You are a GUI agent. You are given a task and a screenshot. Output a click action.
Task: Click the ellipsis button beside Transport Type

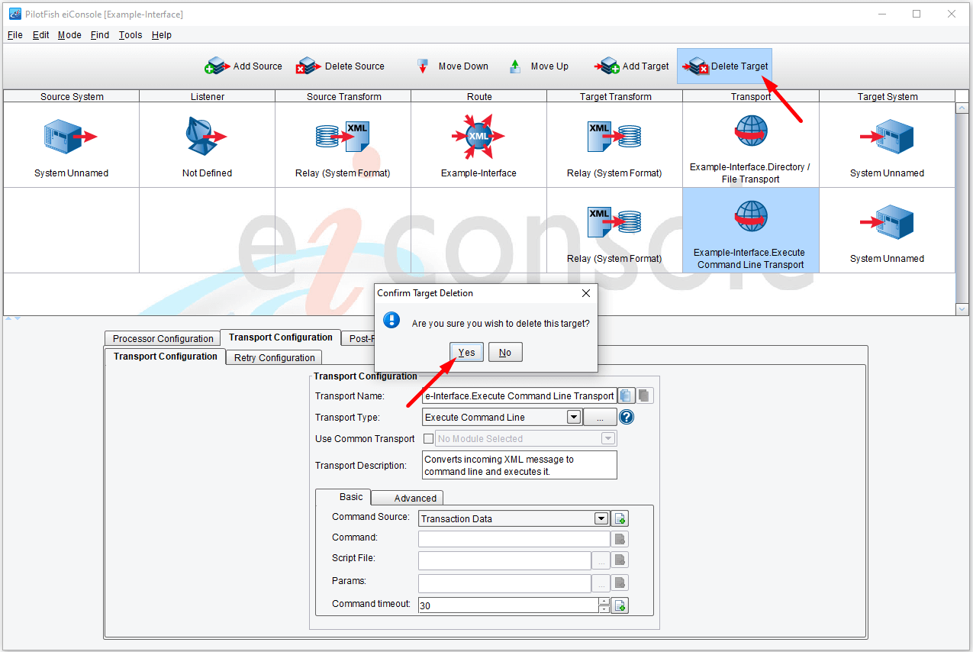(600, 417)
